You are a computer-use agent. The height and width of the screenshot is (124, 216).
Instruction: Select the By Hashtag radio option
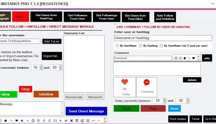(x=140, y=46)
